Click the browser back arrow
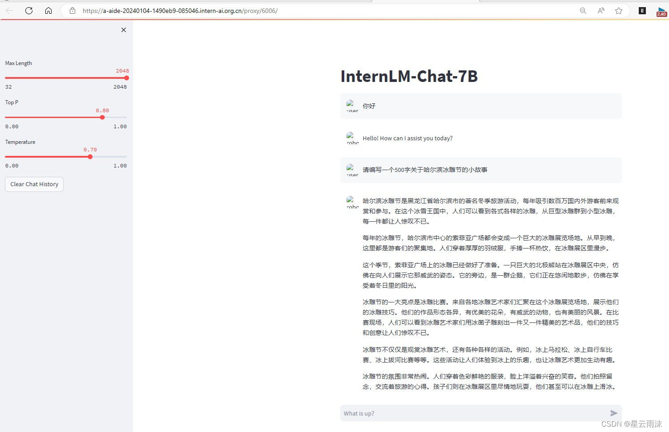The image size is (669, 432). (9, 11)
